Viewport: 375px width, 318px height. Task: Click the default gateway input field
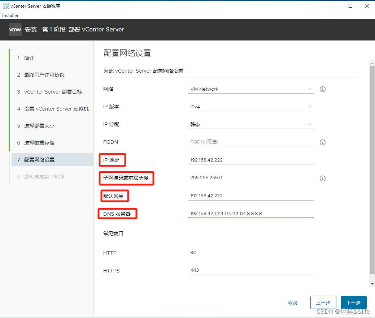coord(250,196)
